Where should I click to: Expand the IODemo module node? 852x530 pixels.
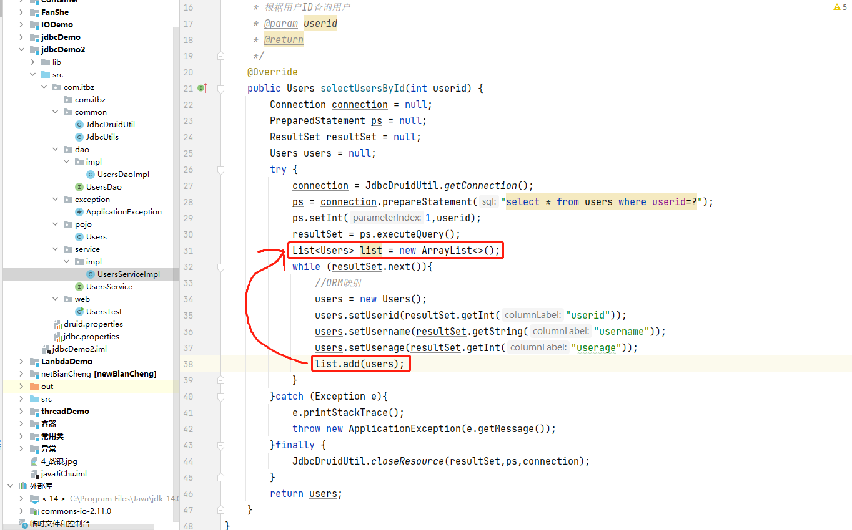21,25
